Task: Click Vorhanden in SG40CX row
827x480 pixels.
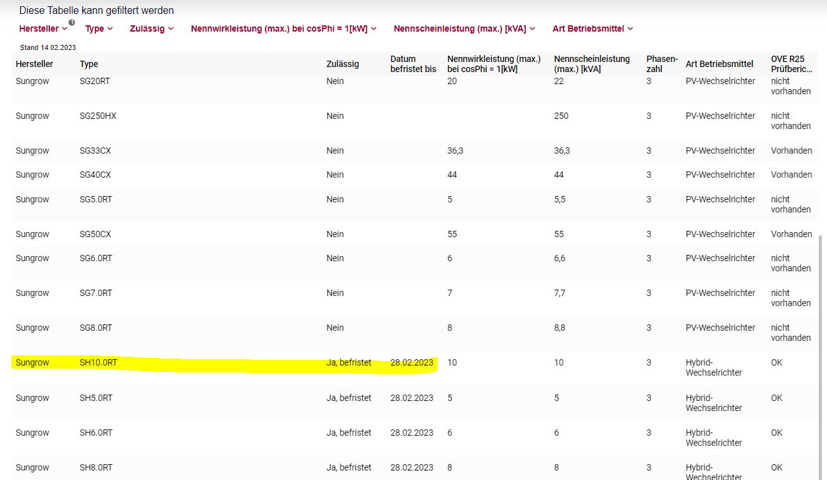Action: (792, 175)
